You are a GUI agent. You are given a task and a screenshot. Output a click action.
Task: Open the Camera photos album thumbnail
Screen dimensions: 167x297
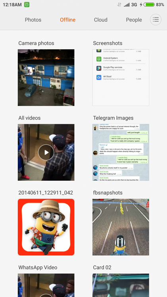46,77
